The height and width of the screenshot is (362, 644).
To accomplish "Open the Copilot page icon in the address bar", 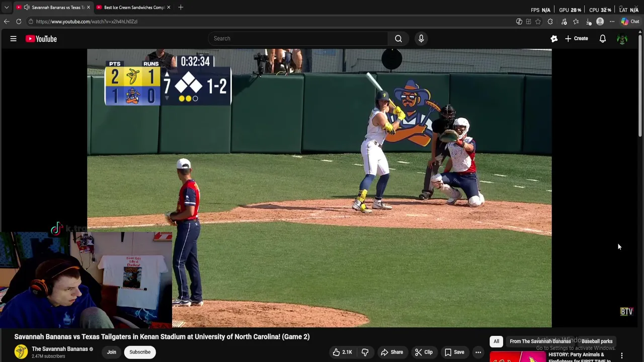I will click(519, 22).
